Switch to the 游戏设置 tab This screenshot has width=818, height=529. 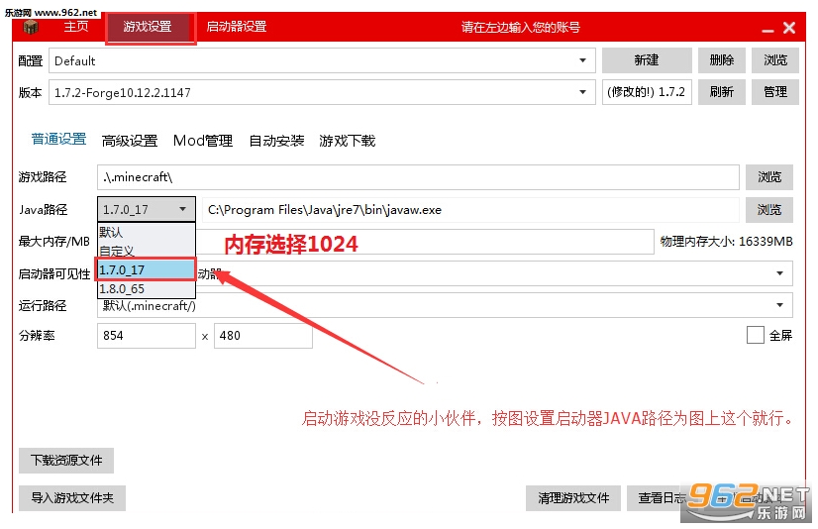(149, 27)
